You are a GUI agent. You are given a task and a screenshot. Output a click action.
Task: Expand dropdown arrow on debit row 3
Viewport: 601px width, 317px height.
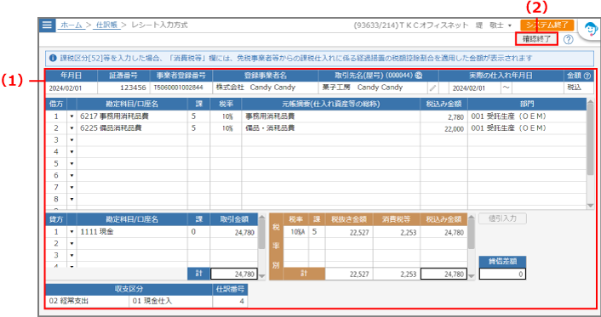click(x=72, y=140)
